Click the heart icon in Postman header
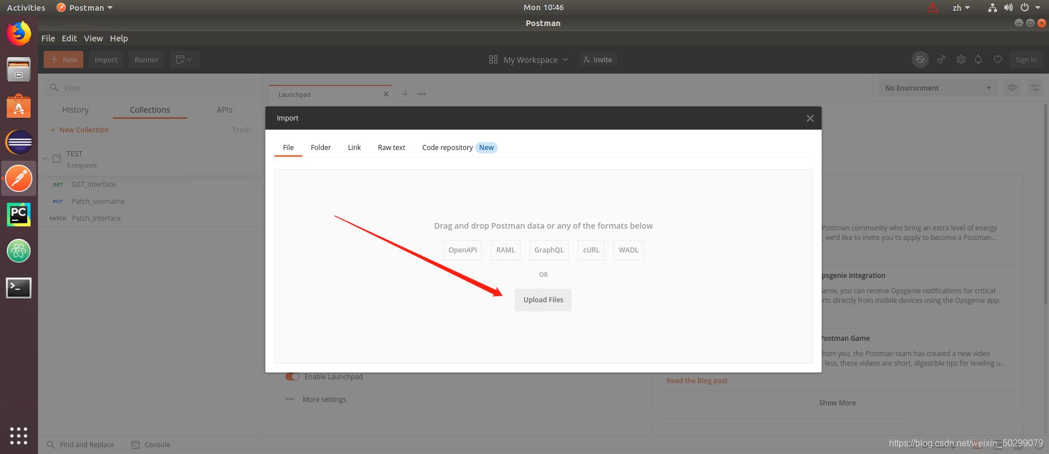Screen dimensions: 1049x454 (998, 59)
